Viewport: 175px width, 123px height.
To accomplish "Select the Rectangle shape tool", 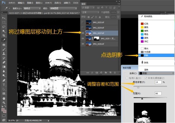I will (x=4, y=94).
